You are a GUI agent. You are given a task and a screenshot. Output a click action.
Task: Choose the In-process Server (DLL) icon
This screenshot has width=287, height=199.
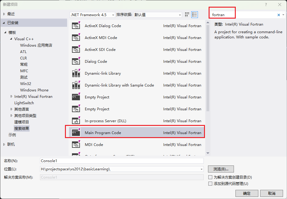point(76,121)
